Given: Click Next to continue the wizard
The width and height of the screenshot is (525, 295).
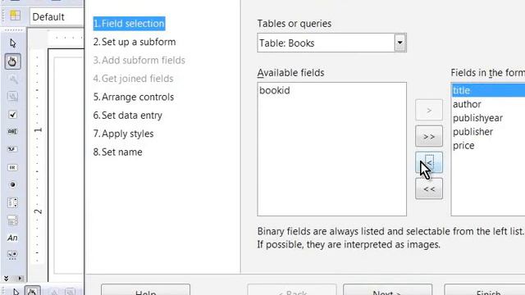Looking at the screenshot, I should click(x=387, y=290).
